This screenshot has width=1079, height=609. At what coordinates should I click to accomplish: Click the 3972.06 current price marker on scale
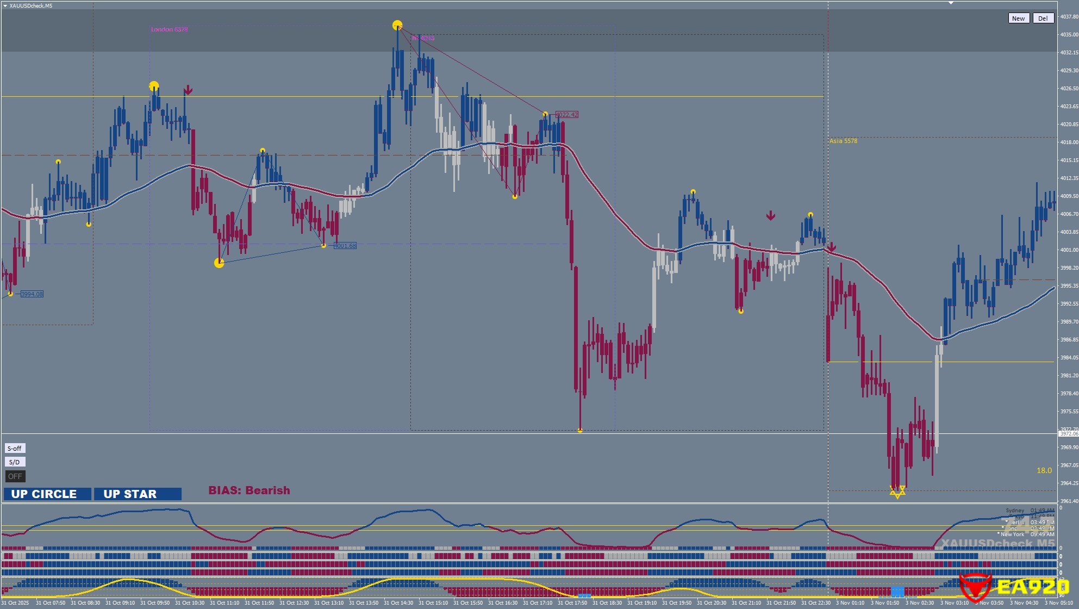[1068, 434]
